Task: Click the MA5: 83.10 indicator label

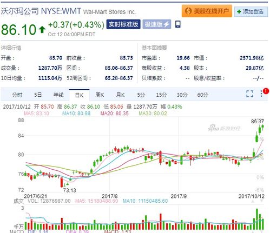Action: (x=36, y=114)
